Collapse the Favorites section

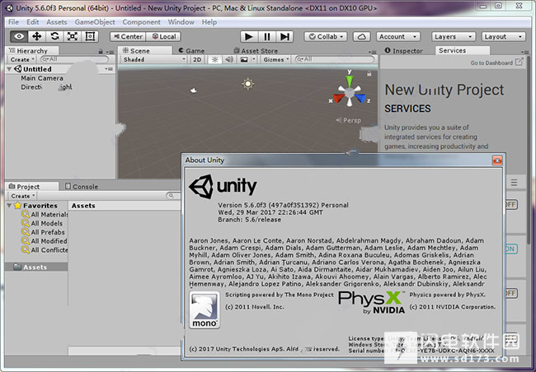coord(9,206)
